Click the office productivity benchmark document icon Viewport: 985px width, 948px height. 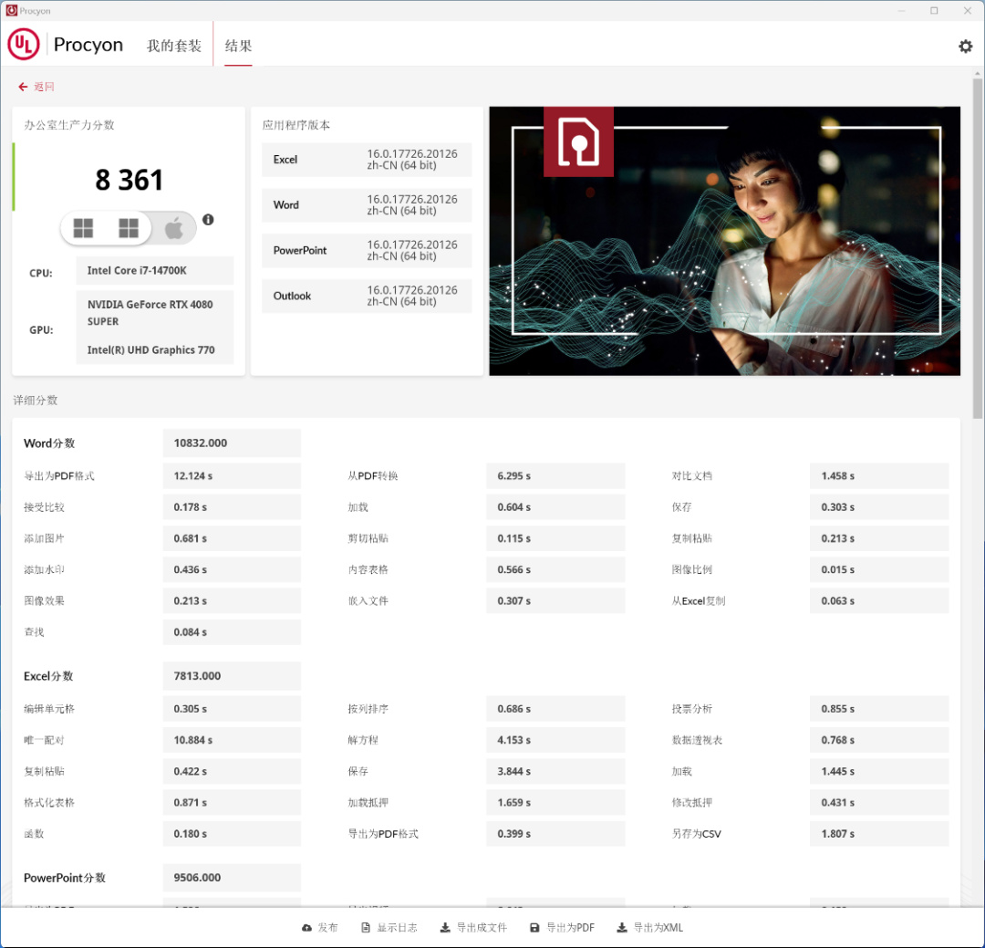click(578, 141)
